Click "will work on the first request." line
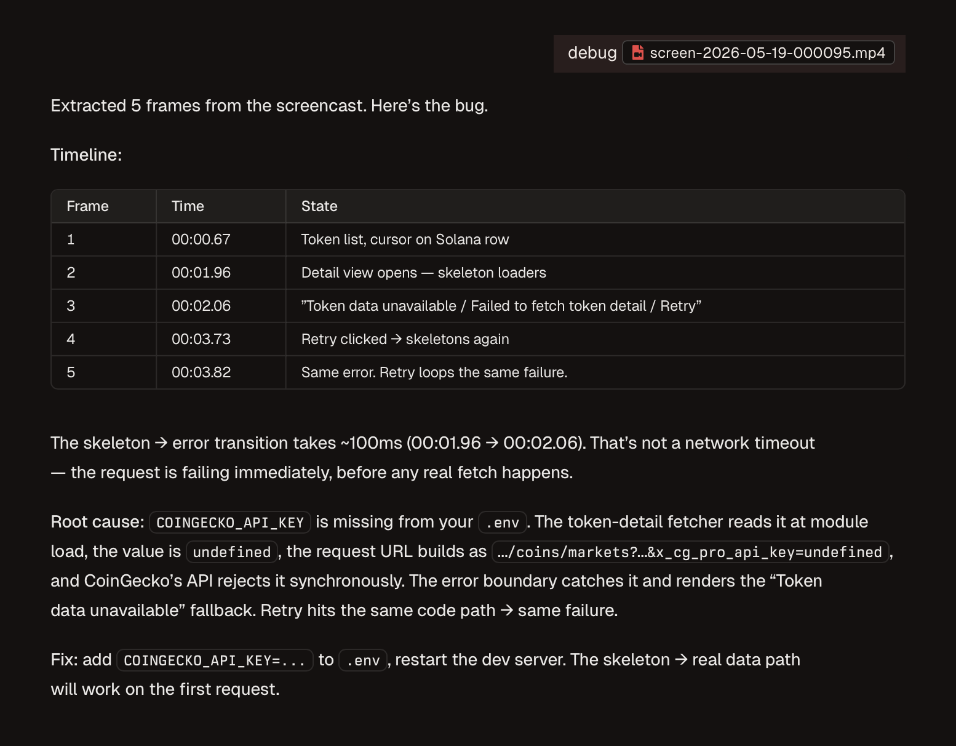This screenshot has height=746, width=956. (165, 689)
